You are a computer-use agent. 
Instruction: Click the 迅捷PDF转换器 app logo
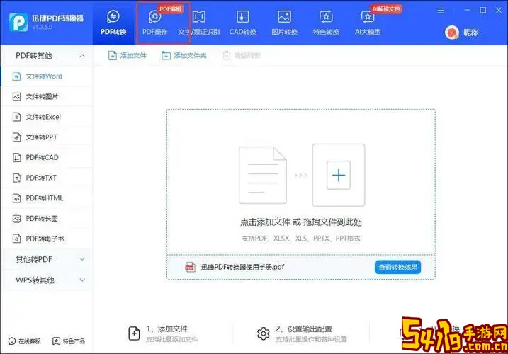[18, 22]
